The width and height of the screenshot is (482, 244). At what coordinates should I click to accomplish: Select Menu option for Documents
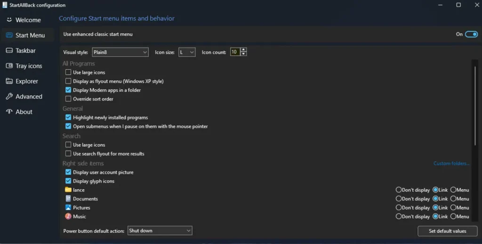pyautogui.click(x=453, y=199)
